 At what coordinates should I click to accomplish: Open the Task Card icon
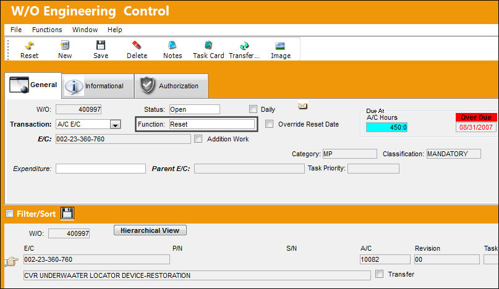coord(208,46)
